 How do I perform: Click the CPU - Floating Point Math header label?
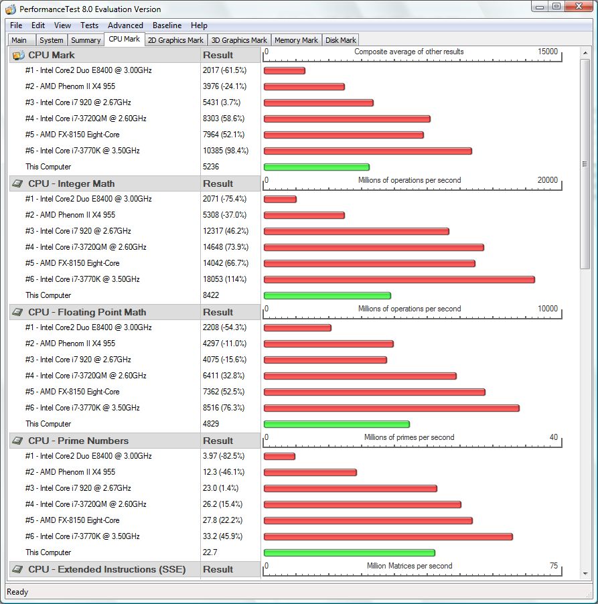point(87,313)
